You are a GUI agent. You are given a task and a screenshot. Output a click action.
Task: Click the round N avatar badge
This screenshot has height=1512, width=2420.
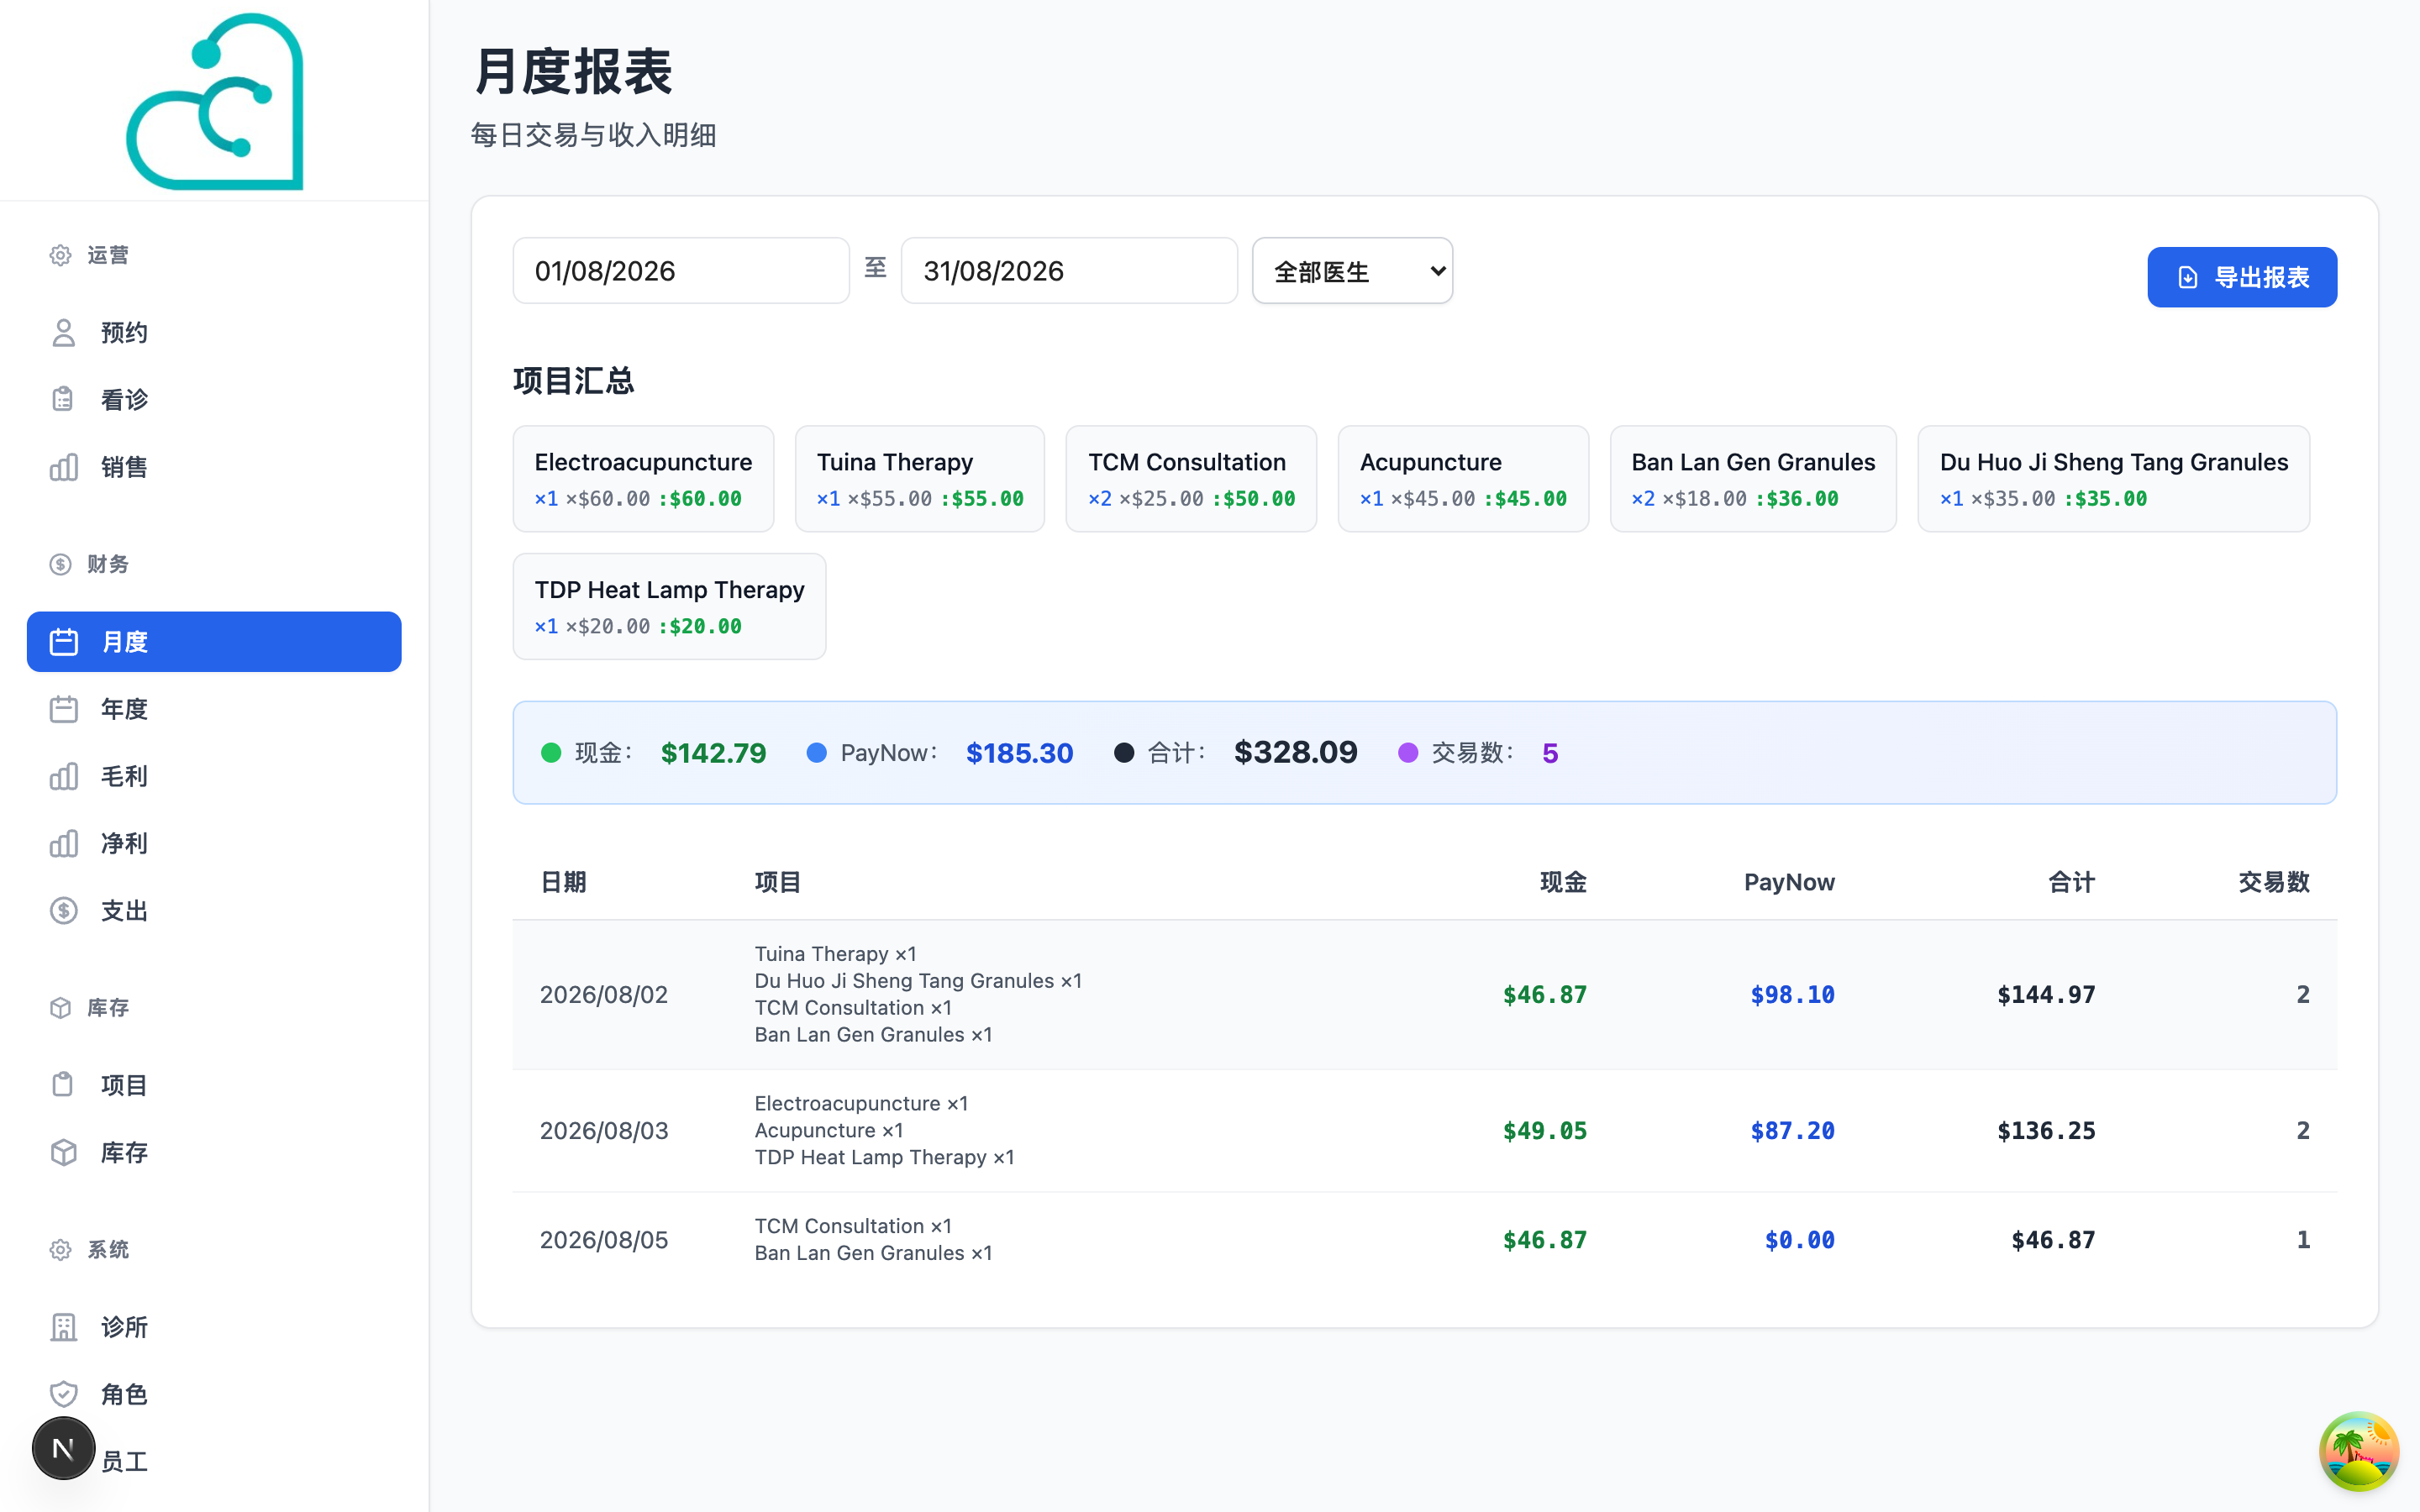click(x=63, y=1448)
